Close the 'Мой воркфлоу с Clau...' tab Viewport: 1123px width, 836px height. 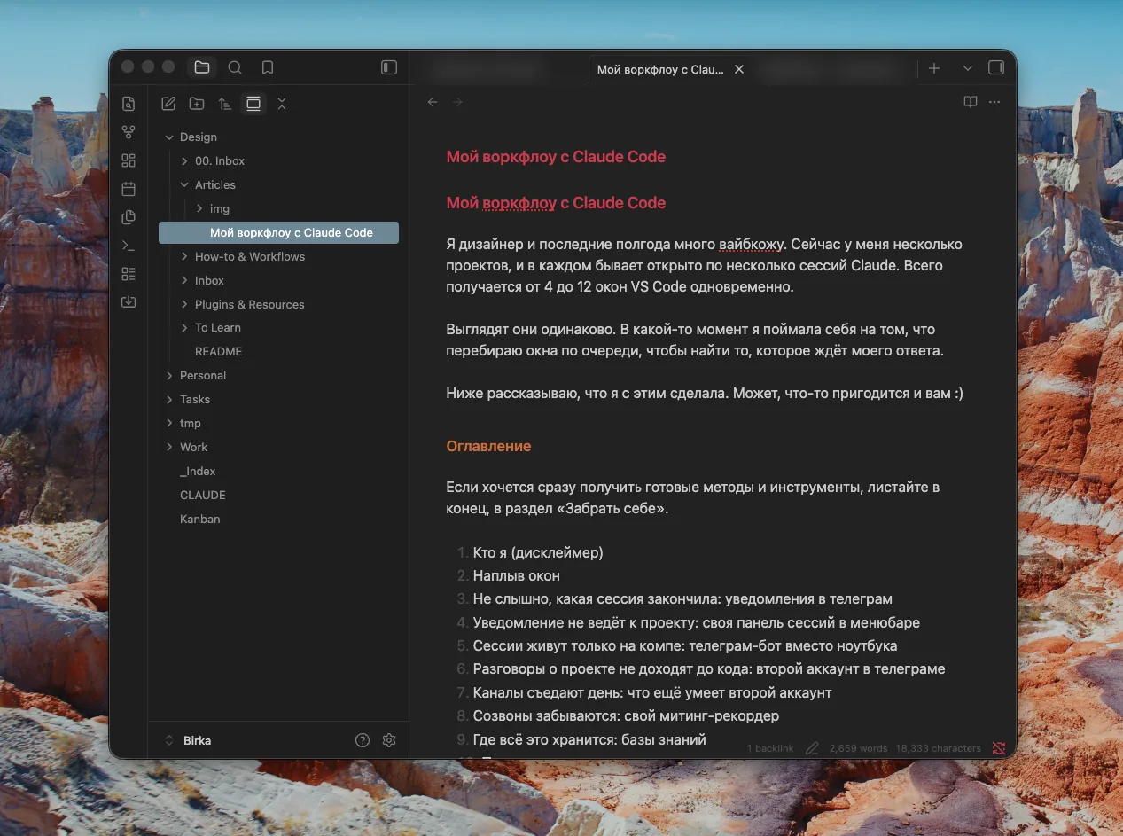tap(739, 69)
